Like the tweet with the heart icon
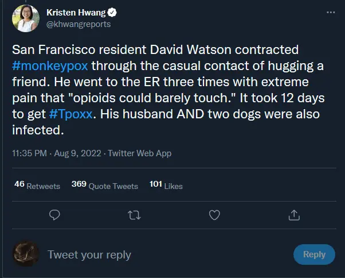Image resolution: width=345 pixels, height=278 pixels. pos(214,215)
